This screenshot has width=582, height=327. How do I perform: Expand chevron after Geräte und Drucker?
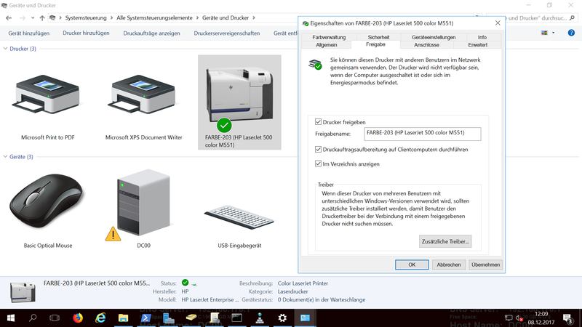click(253, 17)
